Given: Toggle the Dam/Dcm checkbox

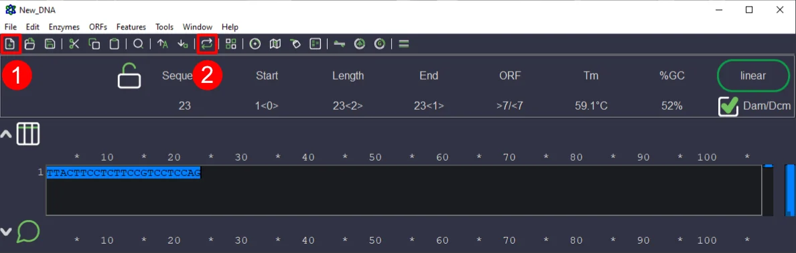Looking at the screenshot, I should click(x=728, y=106).
